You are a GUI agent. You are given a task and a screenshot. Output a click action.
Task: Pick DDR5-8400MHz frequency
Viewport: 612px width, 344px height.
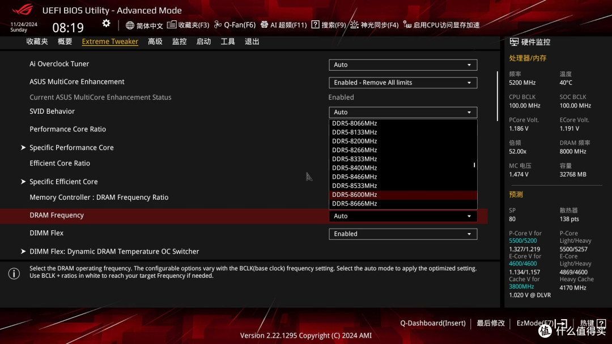(x=403, y=168)
